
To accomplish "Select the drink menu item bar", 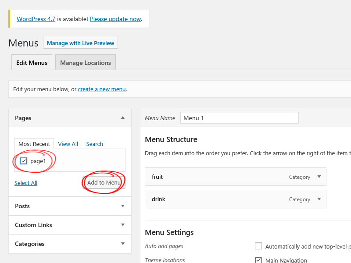I will click(236, 199).
